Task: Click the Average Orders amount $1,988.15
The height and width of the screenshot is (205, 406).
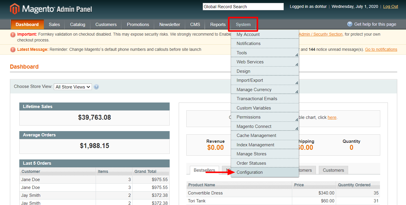Action: tap(94, 146)
